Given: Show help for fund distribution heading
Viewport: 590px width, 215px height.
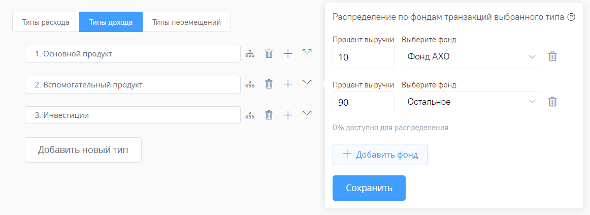Looking at the screenshot, I should [571, 17].
